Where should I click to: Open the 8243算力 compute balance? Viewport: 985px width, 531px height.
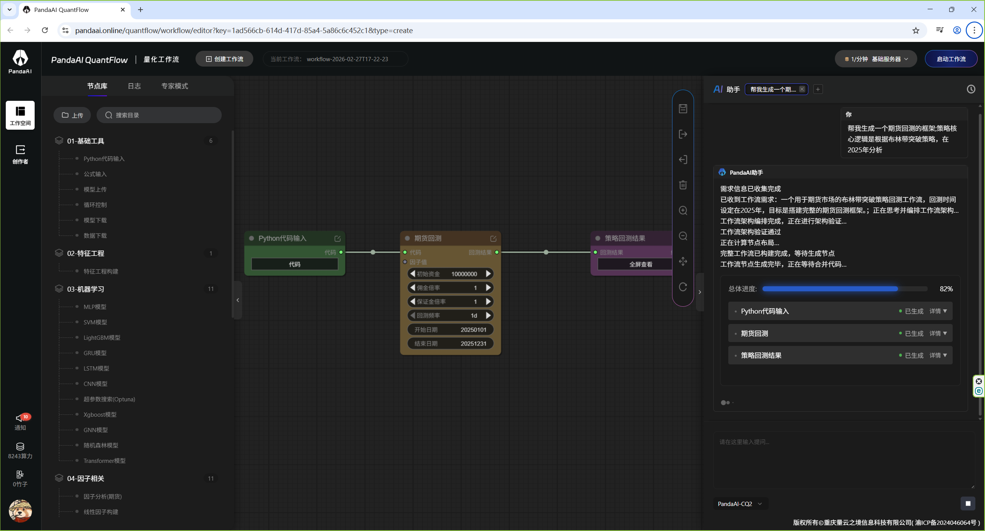[20, 451]
